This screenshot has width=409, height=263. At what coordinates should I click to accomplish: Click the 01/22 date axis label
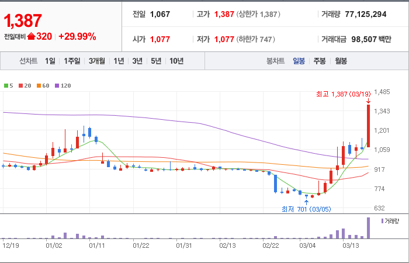point(141,245)
